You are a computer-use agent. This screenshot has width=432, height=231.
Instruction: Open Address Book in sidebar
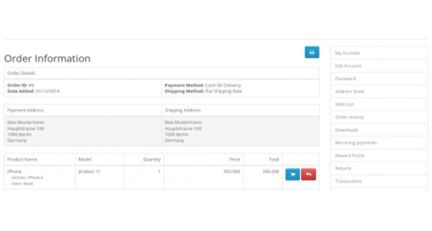[x=379, y=91]
